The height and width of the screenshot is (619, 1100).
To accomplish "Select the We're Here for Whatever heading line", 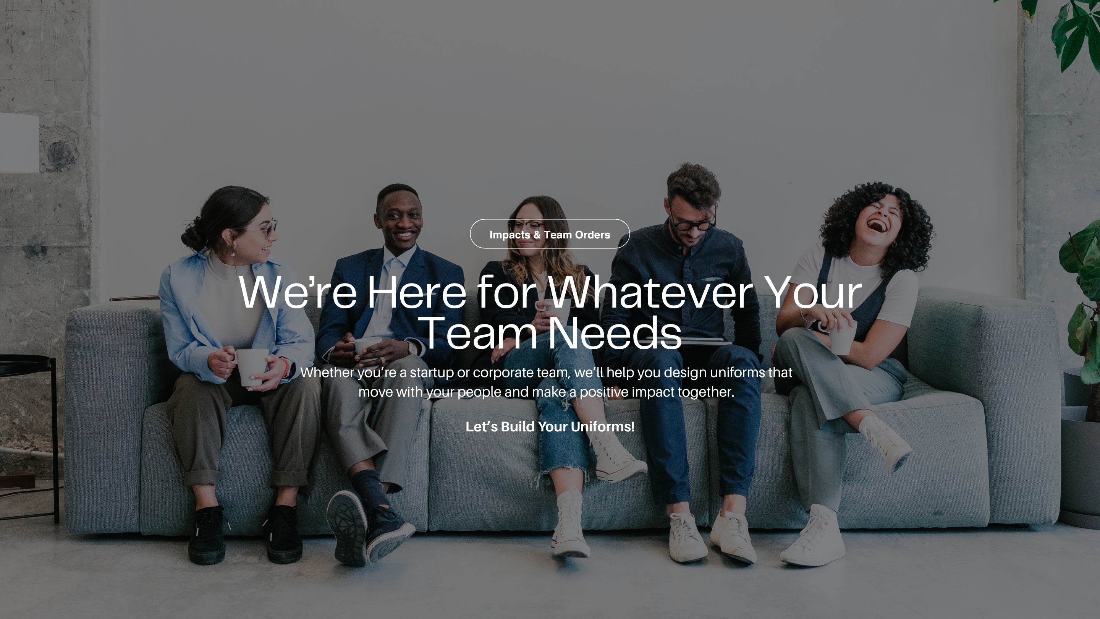I will tap(550, 292).
